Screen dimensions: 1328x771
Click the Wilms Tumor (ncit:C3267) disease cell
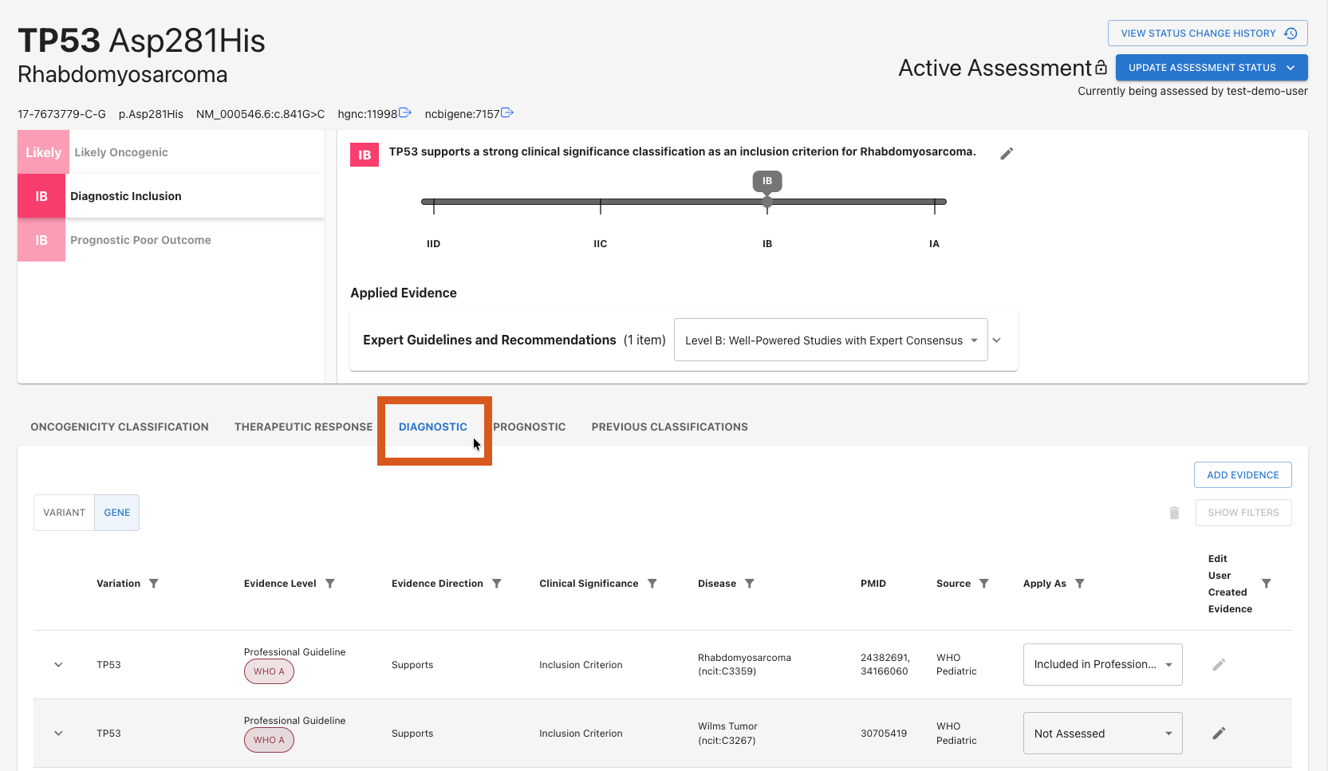pos(727,734)
